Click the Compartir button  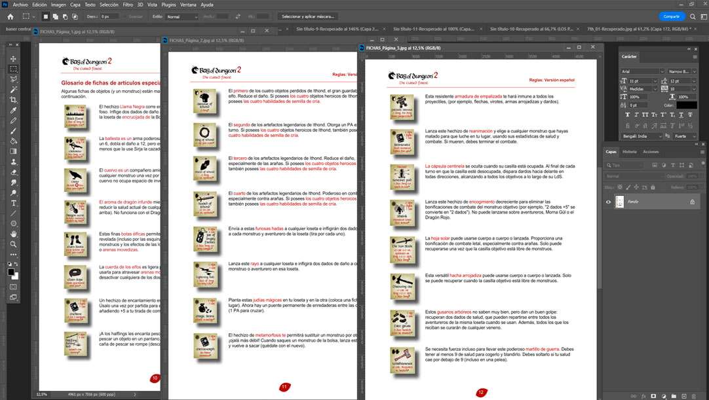[671, 16]
